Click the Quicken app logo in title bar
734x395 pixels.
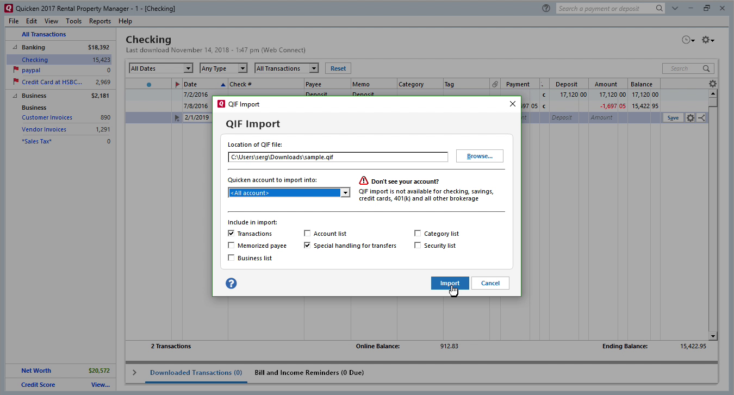coord(8,8)
